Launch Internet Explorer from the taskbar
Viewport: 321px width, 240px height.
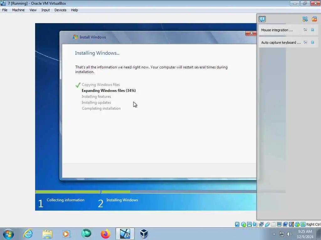[x=28, y=234]
